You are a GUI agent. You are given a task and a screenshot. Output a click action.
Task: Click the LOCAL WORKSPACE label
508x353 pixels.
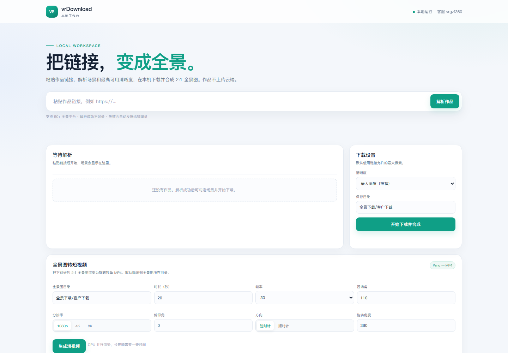click(79, 46)
